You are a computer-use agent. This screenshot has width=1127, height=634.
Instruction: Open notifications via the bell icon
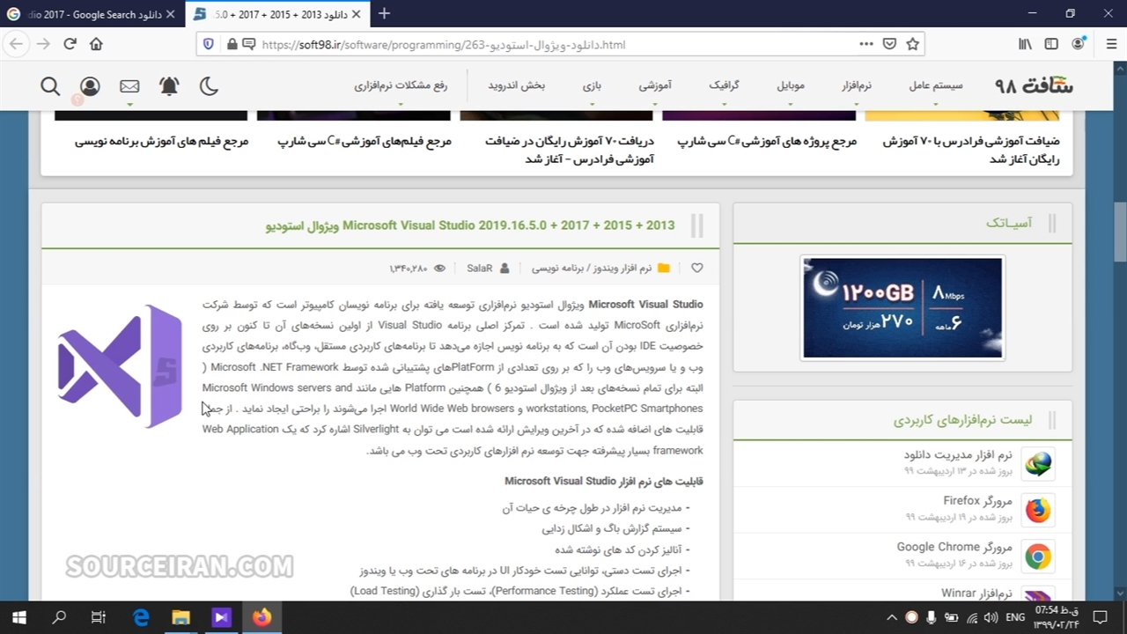[x=169, y=85]
